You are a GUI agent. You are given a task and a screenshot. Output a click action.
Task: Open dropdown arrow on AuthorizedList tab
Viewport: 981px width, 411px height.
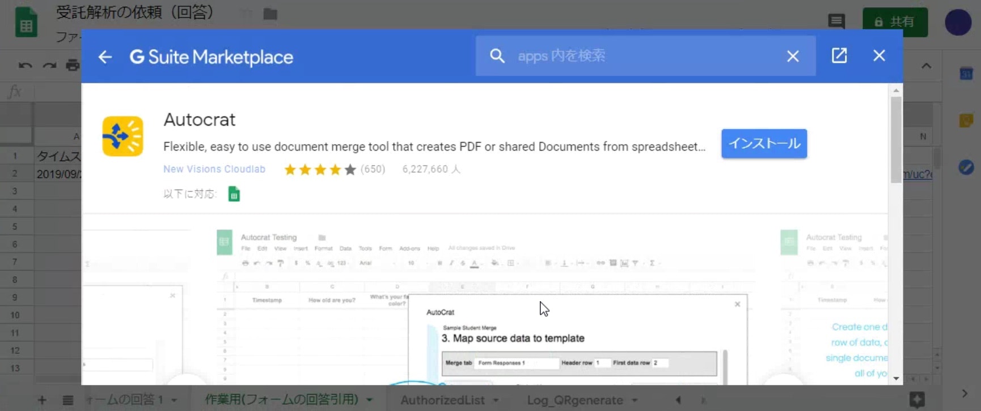pyautogui.click(x=496, y=400)
